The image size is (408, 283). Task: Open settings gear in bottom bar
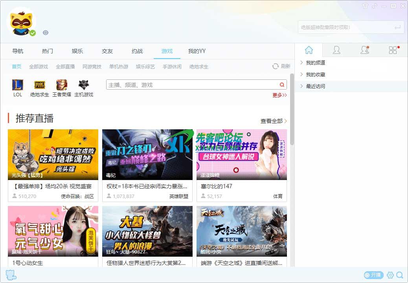pos(390,275)
